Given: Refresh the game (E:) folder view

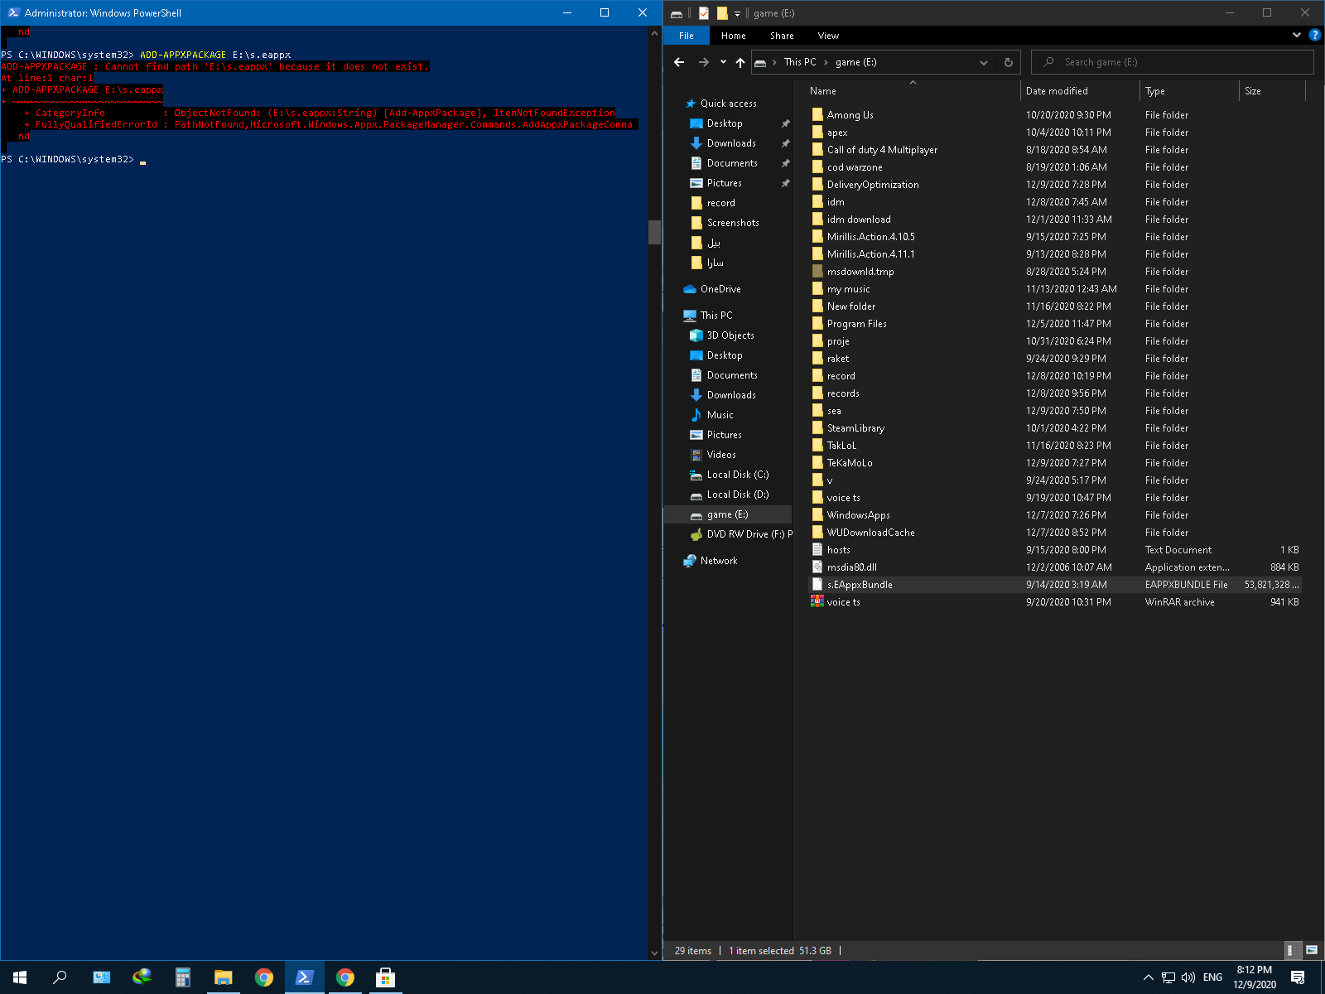Looking at the screenshot, I should (x=1008, y=62).
